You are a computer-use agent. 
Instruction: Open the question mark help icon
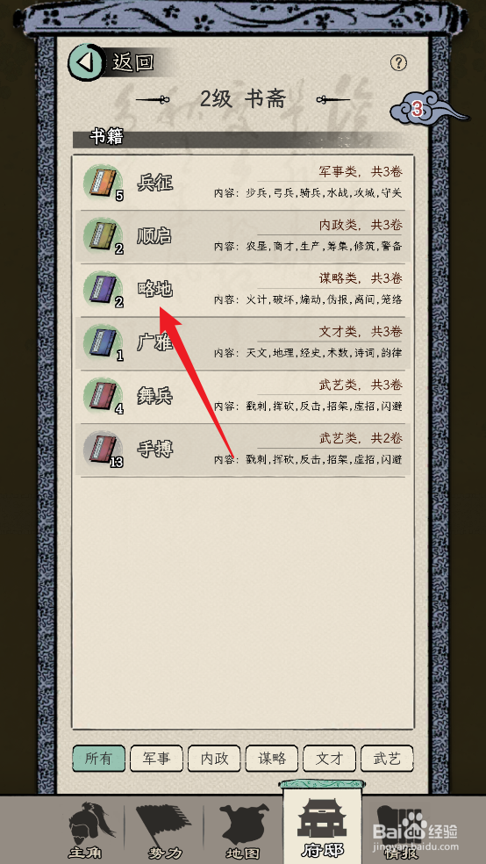click(x=398, y=62)
